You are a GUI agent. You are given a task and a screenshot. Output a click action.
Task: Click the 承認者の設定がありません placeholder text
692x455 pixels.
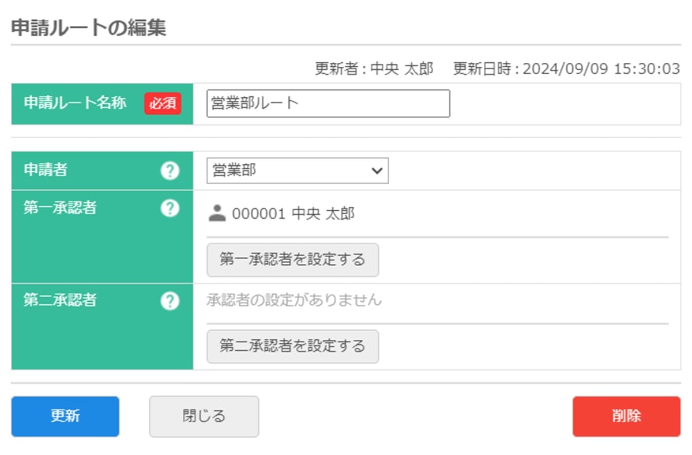[294, 300]
